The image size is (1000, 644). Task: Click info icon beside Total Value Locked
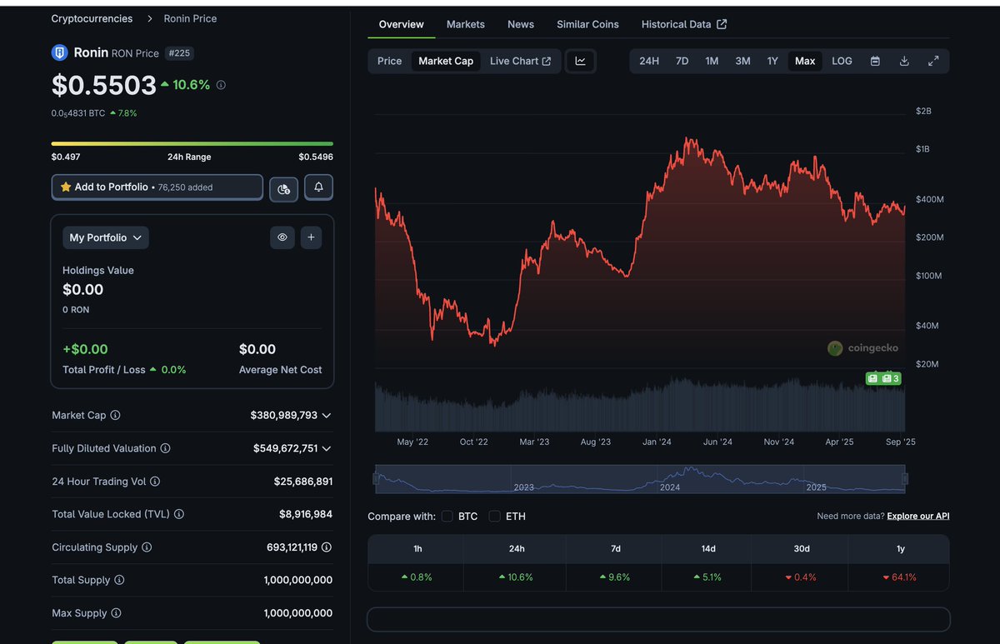pos(179,514)
